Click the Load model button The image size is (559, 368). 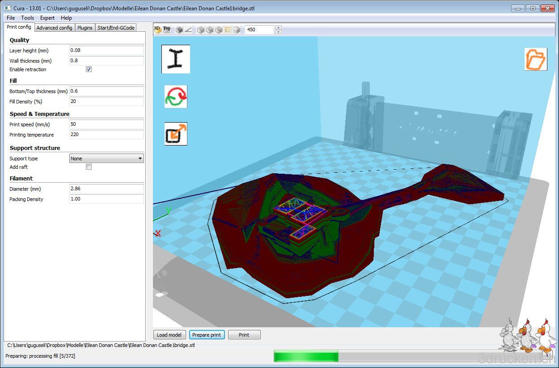[169, 335]
